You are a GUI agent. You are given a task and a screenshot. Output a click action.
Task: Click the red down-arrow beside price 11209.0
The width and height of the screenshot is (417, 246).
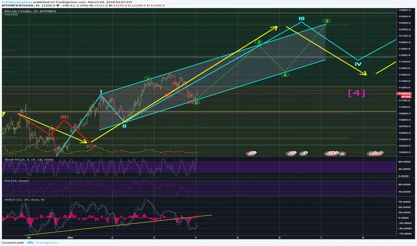[58, 5]
